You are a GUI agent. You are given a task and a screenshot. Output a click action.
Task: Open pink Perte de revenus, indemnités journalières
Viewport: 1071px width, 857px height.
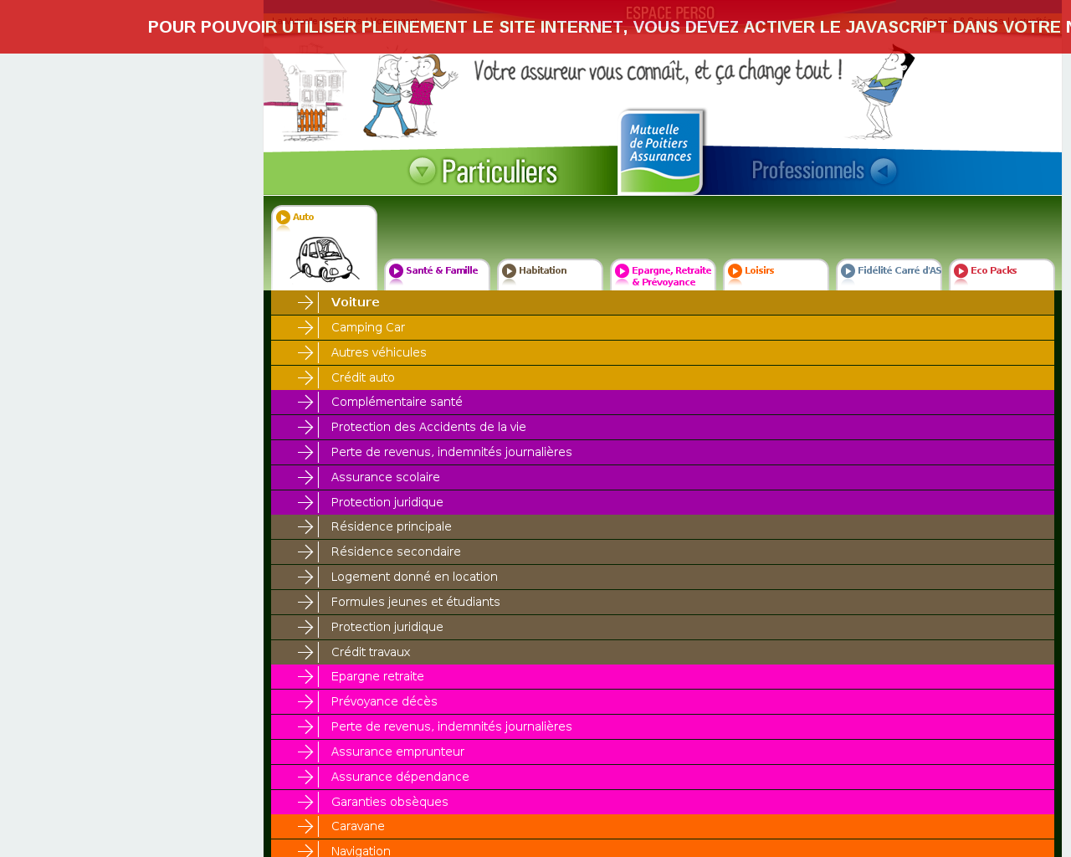click(x=663, y=727)
